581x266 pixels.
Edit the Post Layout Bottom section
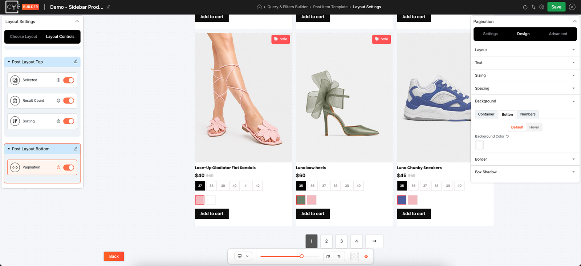pyautogui.click(x=76, y=149)
